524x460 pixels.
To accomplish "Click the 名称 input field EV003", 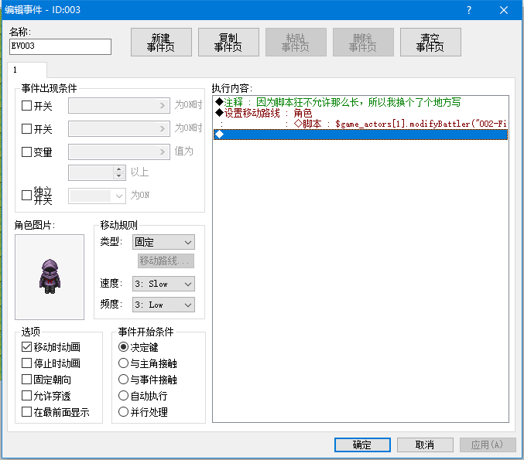I will pos(60,46).
